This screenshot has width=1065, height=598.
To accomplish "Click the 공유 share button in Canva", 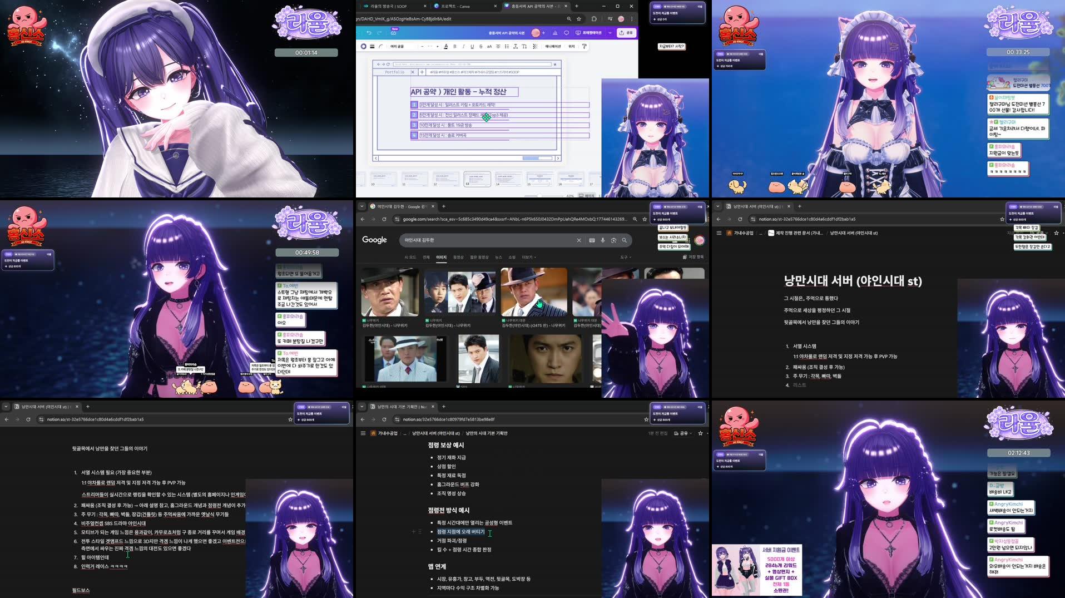I will 630,33.
